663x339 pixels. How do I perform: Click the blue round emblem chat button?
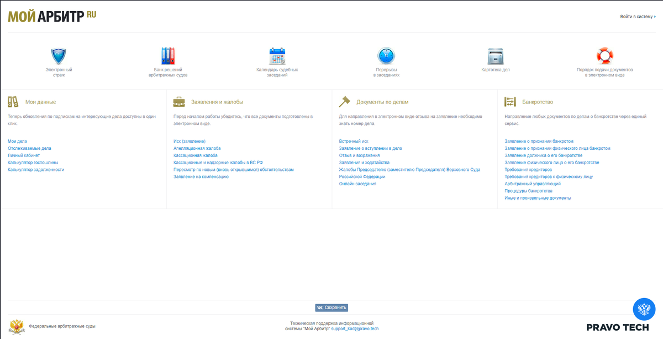pos(644,309)
